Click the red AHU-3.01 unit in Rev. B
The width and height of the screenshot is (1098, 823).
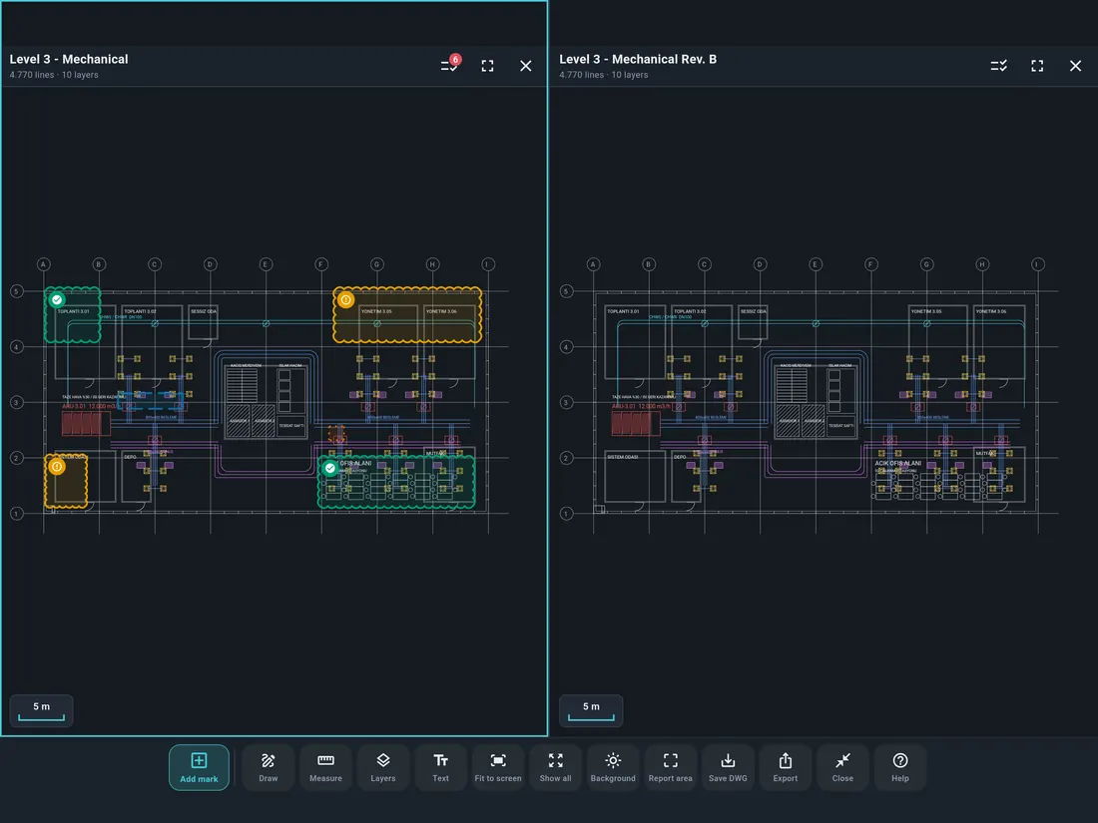[x=635, y=423]
